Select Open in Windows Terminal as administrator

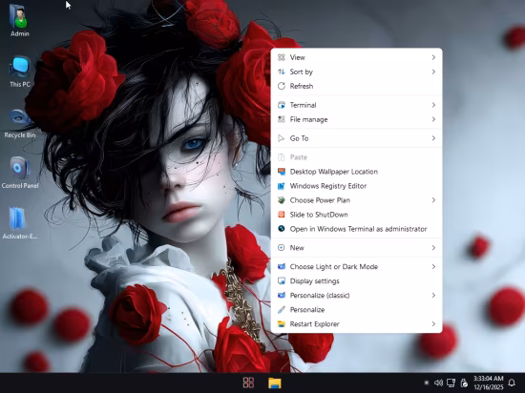point(356,229)
